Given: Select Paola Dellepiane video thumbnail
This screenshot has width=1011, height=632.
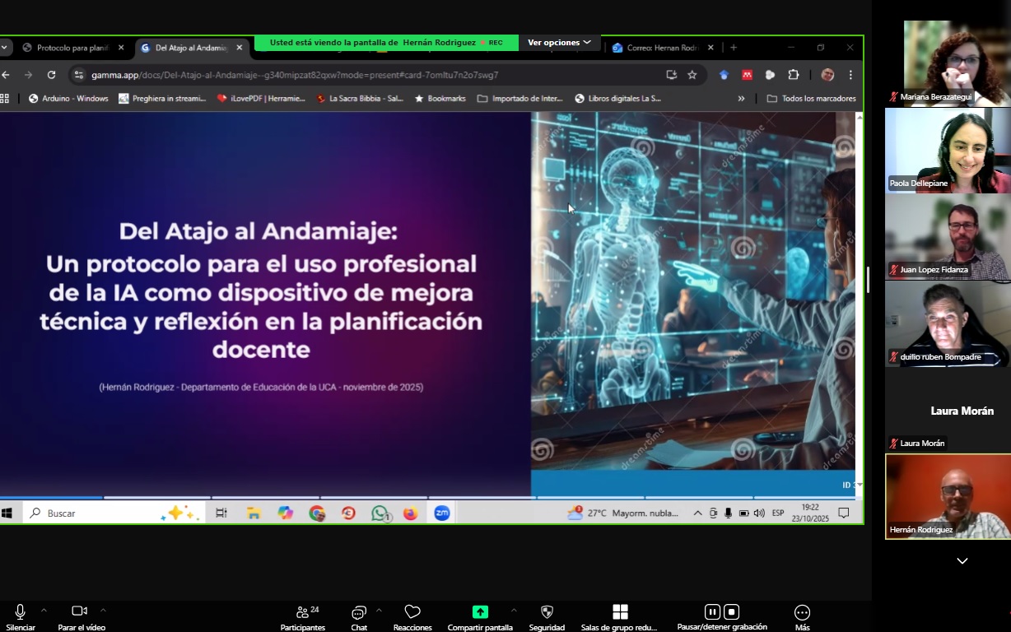Looking at the screenshot, I should coord(948,151).
